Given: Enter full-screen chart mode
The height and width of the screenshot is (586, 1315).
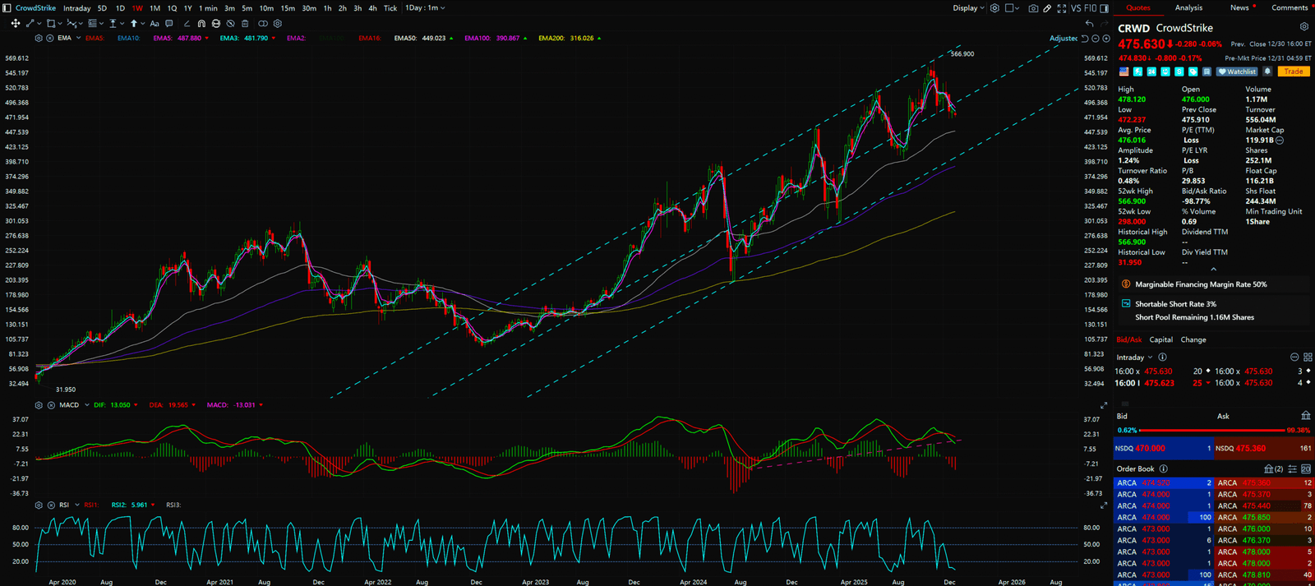Looking at the screenshot, I should click(1061, 8).
